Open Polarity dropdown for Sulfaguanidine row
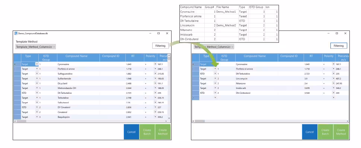This screenshot has width=361, height=148. [155, 74]
